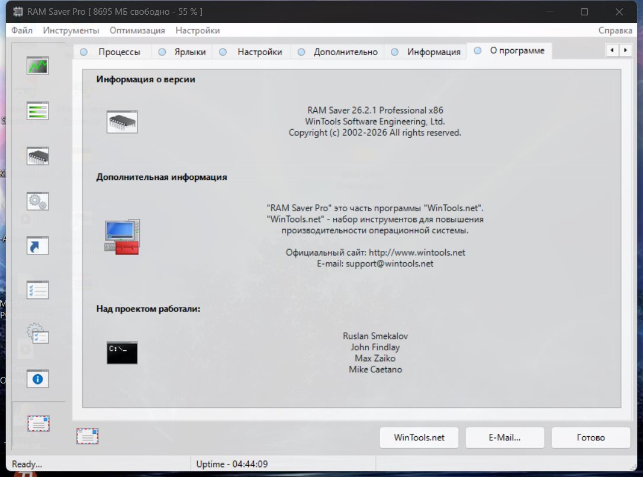Click the 'Над проектом работали:' heading
The image size is (643, 477).
pos(149,308)
